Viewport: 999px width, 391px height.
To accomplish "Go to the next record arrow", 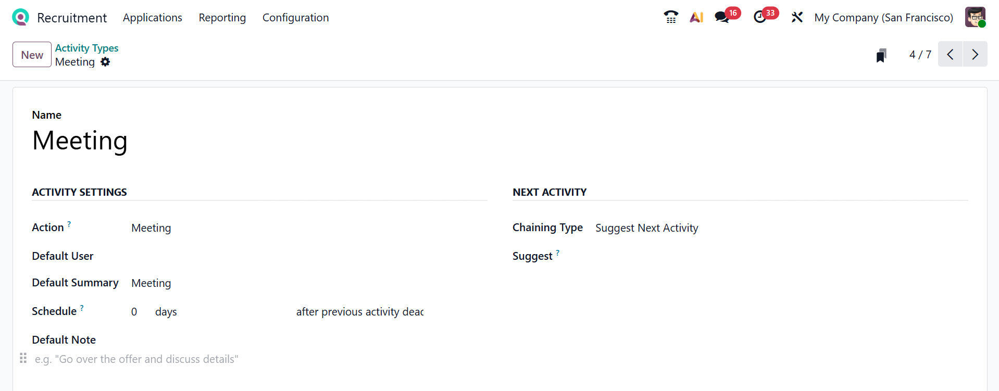I will pos(975,54).
